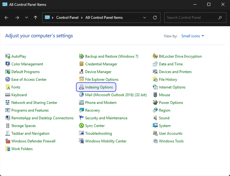This screenshot has height=176, width=230.
Task: Open the Windows Tools link
Action: pyautogui.click(x=171, y=141)
